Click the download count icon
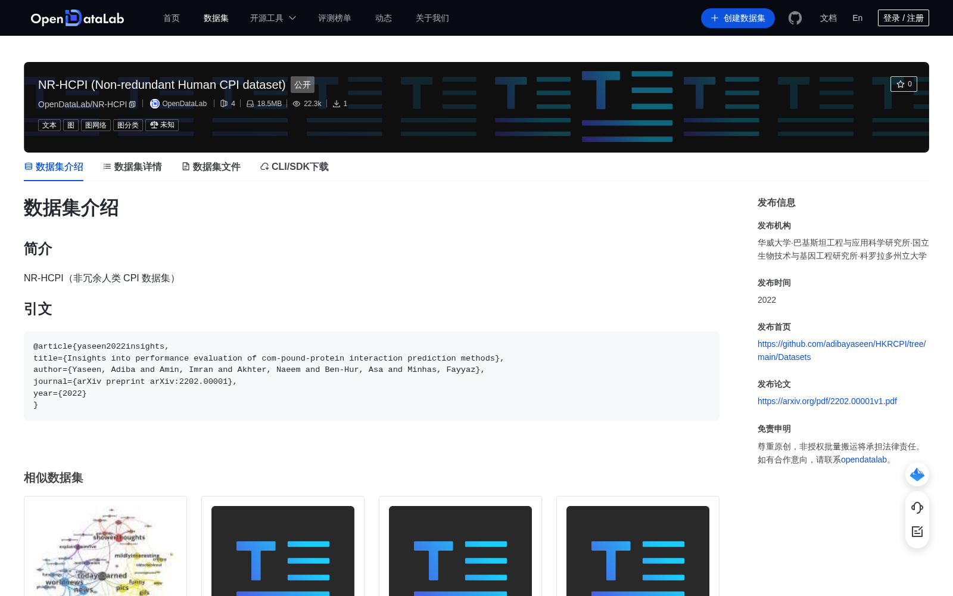The width and height of the screenshot is (953, 596). [337, 104]
